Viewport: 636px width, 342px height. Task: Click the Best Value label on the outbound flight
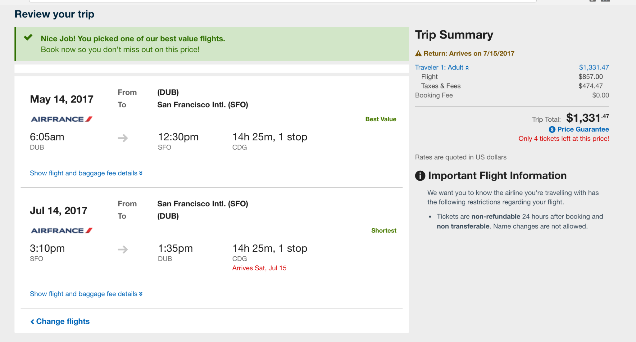(x=381, y=119)
